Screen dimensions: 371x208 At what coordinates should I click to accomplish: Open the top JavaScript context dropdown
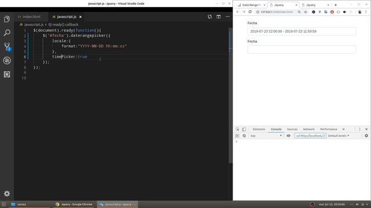(x=266, y=136)
